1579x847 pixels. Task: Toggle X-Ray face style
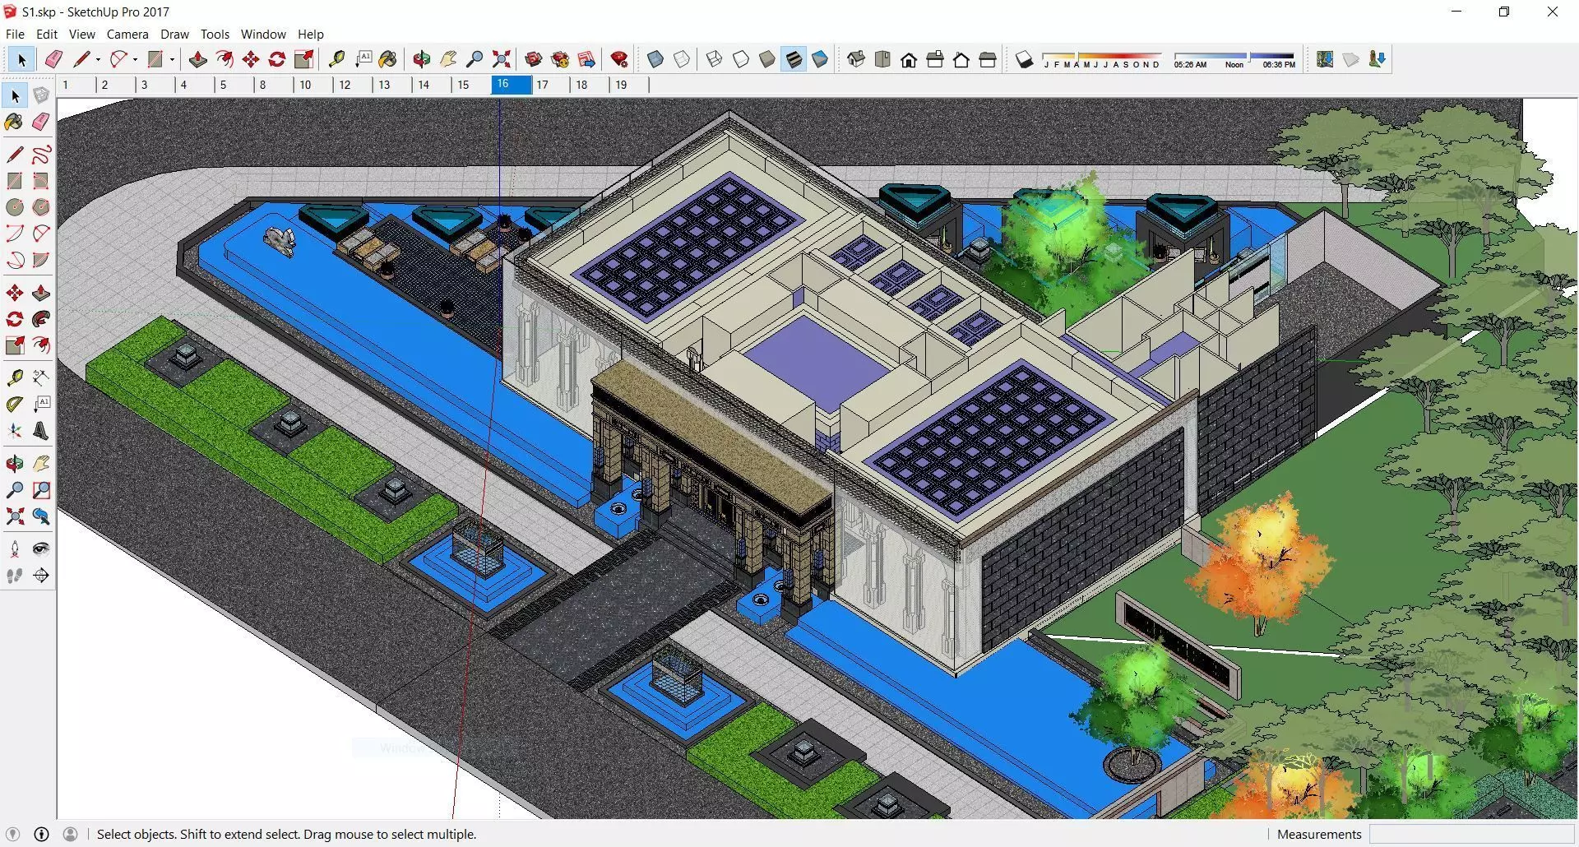(655, 59)
